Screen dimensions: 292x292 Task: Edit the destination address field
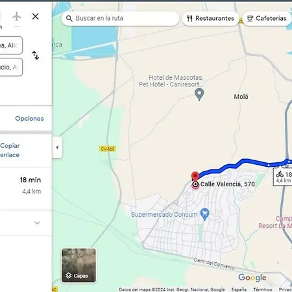point(11,67)
